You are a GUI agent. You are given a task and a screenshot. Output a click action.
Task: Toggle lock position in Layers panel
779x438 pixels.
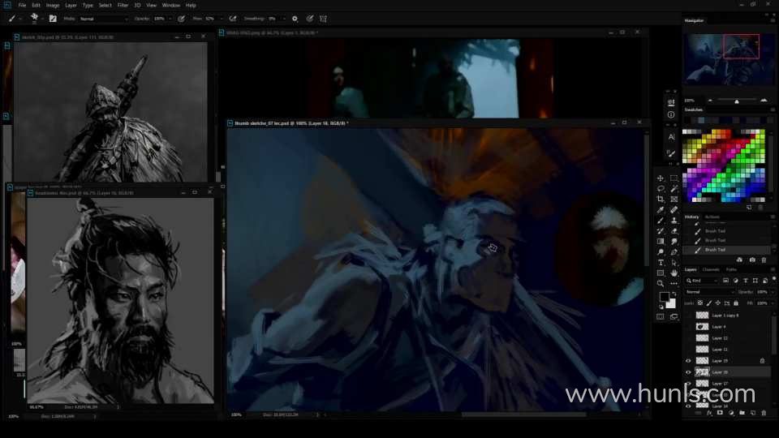[x=718, y=303]
